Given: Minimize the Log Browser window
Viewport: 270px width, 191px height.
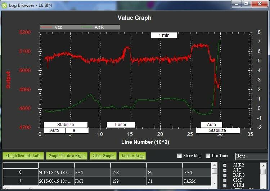Looking at the screenshot, I should tap(237, 4).
